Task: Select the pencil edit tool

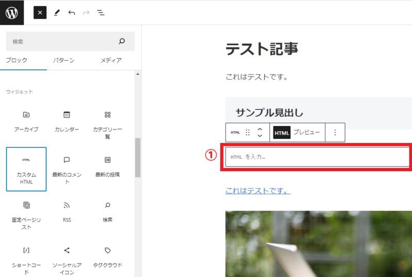Action: [x=57, y=12]
